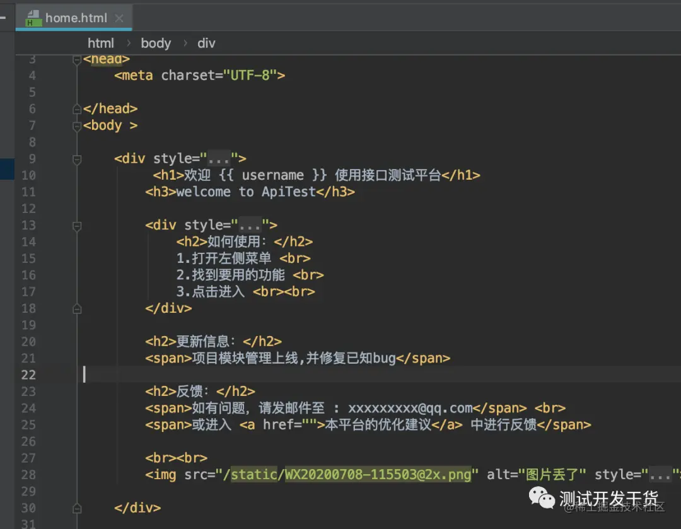The width and height of the screenshot is (681, 529).
Task: Expand folded style value on img line 28
Action: (660, 475)
